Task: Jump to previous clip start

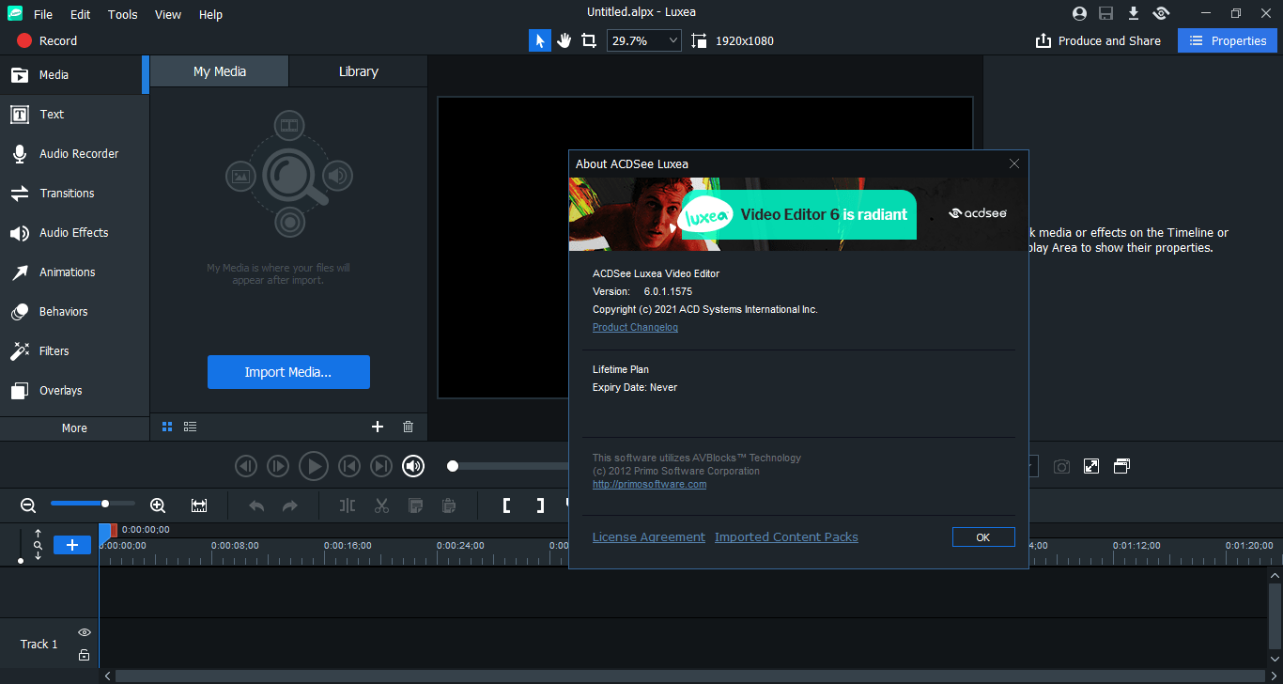Action: click(349, 465)
